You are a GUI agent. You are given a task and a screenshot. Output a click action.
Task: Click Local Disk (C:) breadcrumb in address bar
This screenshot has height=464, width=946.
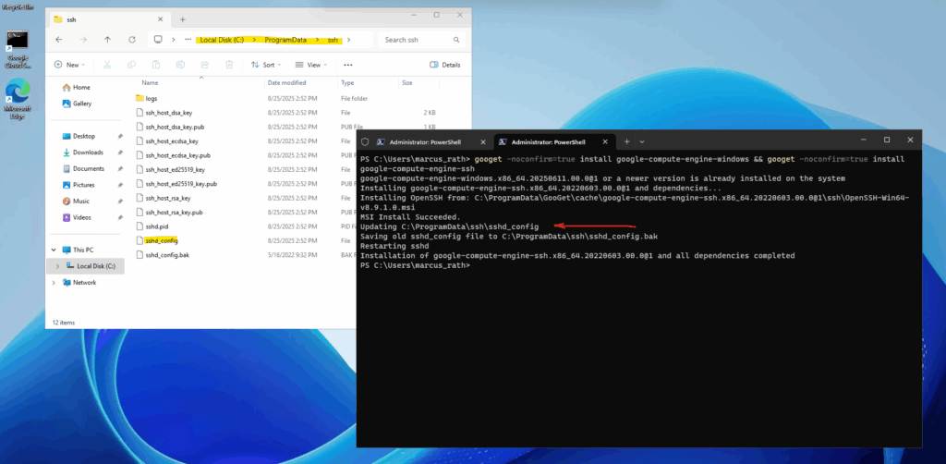(222, 40)
